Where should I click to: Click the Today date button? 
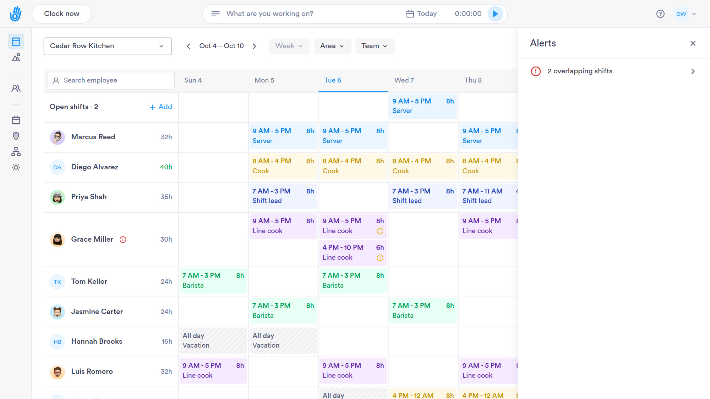[x=421, y=14]
